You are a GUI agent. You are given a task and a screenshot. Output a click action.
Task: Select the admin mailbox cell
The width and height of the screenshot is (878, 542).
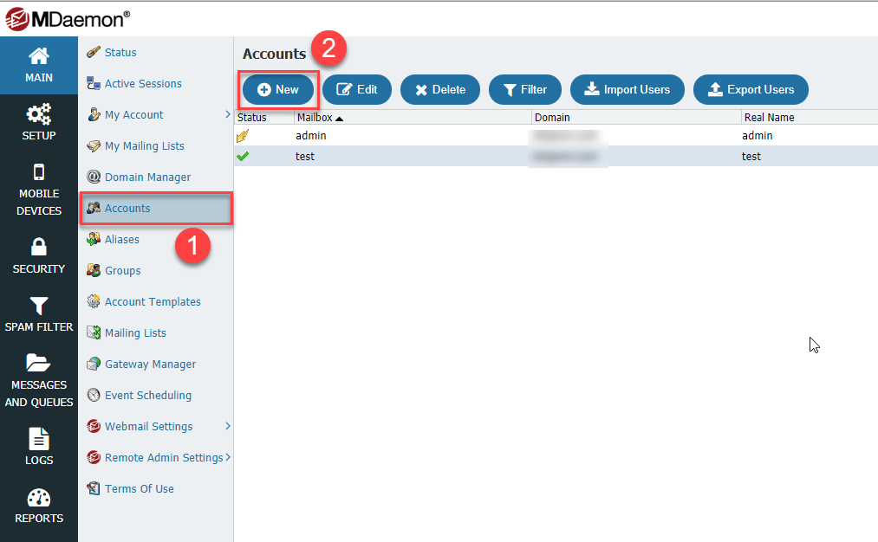311,135
